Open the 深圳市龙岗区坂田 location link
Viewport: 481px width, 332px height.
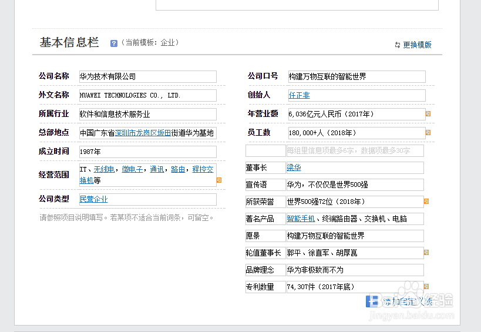click(x=143, y=133)
